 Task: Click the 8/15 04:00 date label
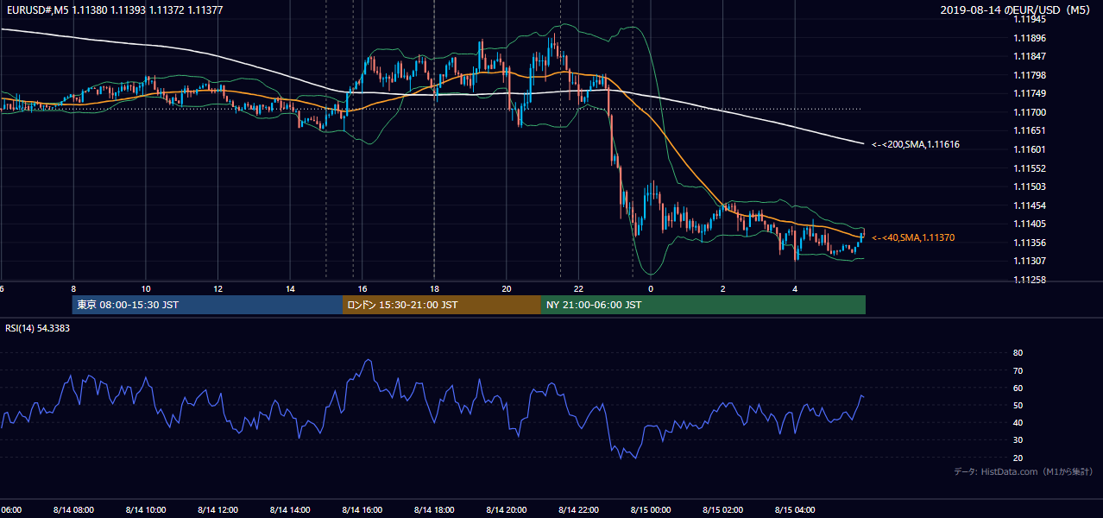[x=795, y=510]
